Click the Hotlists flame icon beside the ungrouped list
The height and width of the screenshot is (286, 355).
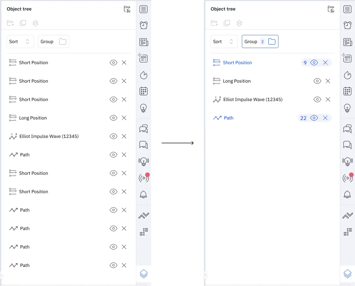144,75
